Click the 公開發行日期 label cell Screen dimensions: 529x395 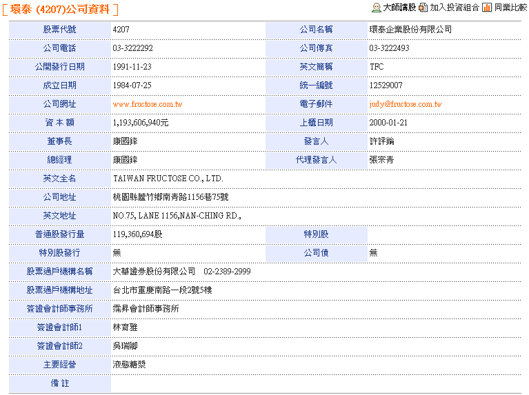coord(60,67)
